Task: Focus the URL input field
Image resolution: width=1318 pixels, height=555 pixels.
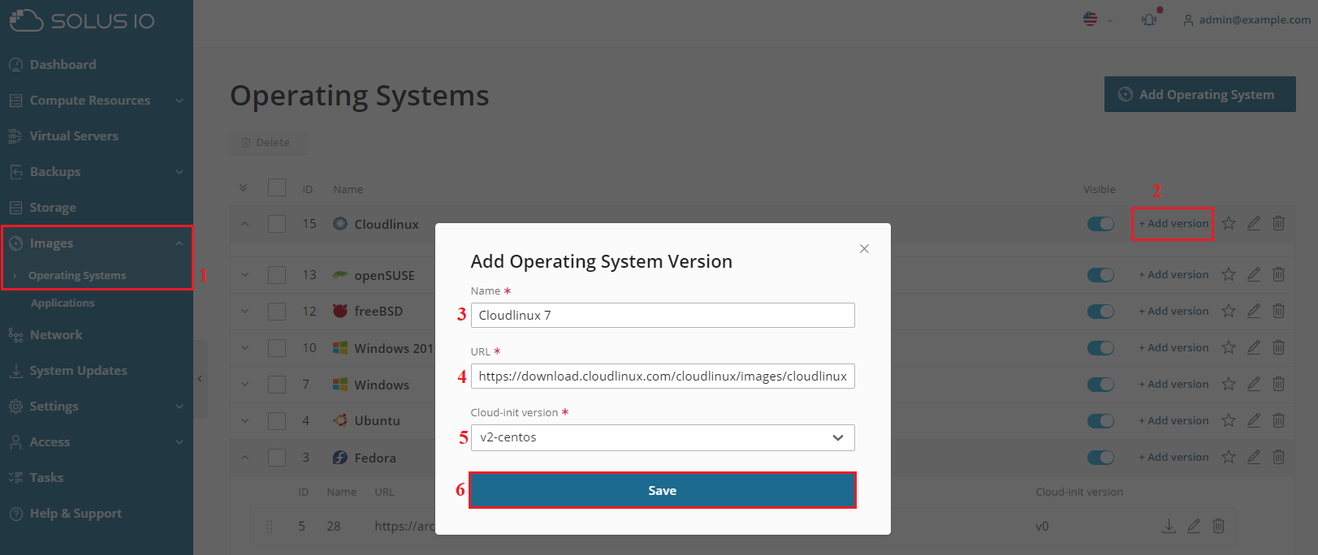Action: (663, 376)
